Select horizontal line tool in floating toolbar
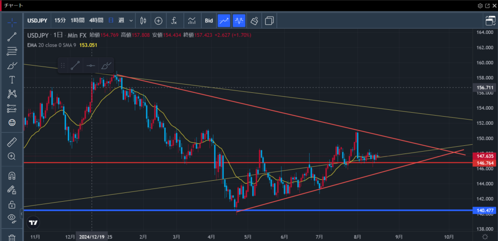Image resolution: width=498 pixels, height=241 pixels. [x=91, y=66]
